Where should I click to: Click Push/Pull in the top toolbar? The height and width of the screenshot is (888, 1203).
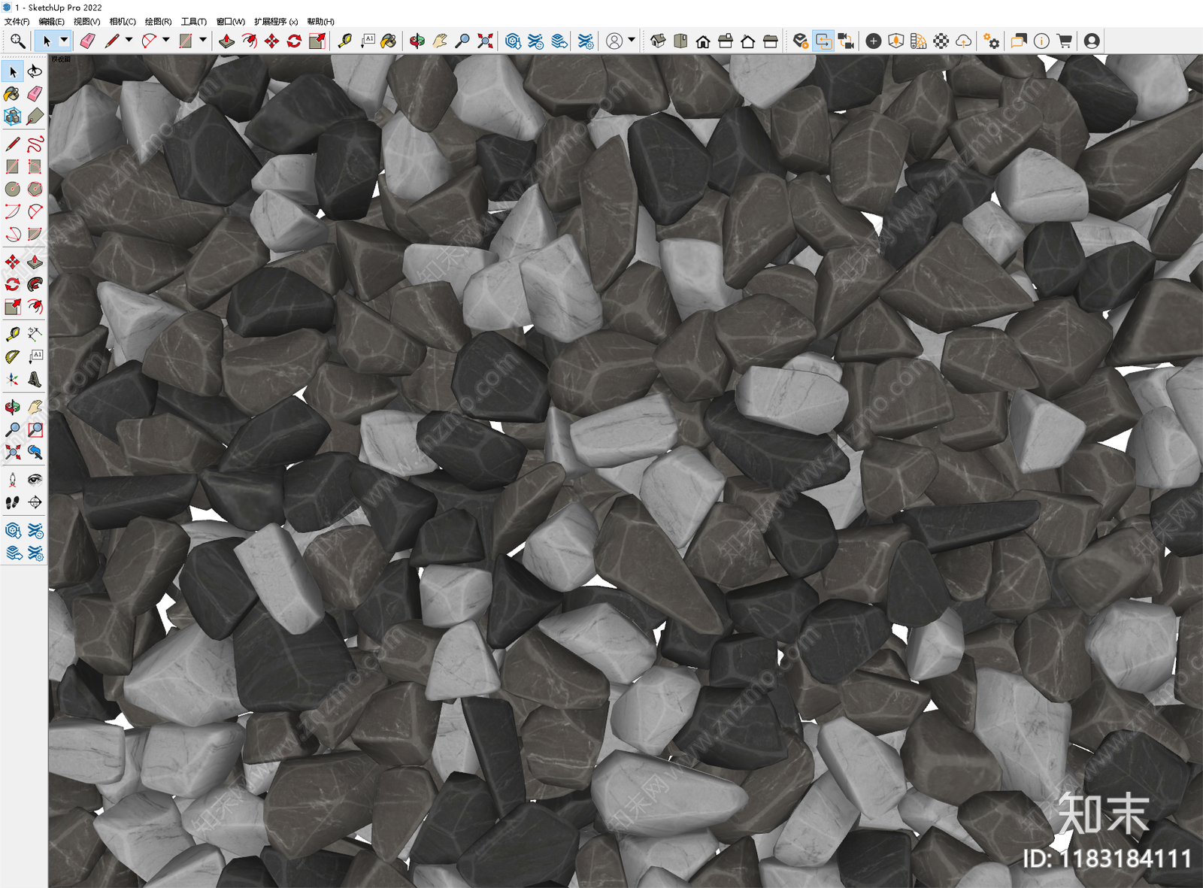click(227, 41)
